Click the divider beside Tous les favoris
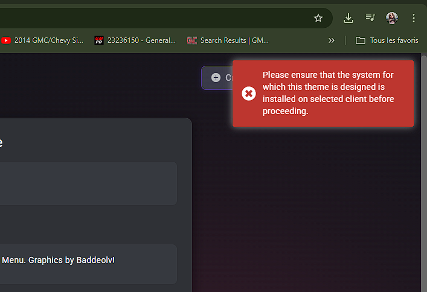 345,40
